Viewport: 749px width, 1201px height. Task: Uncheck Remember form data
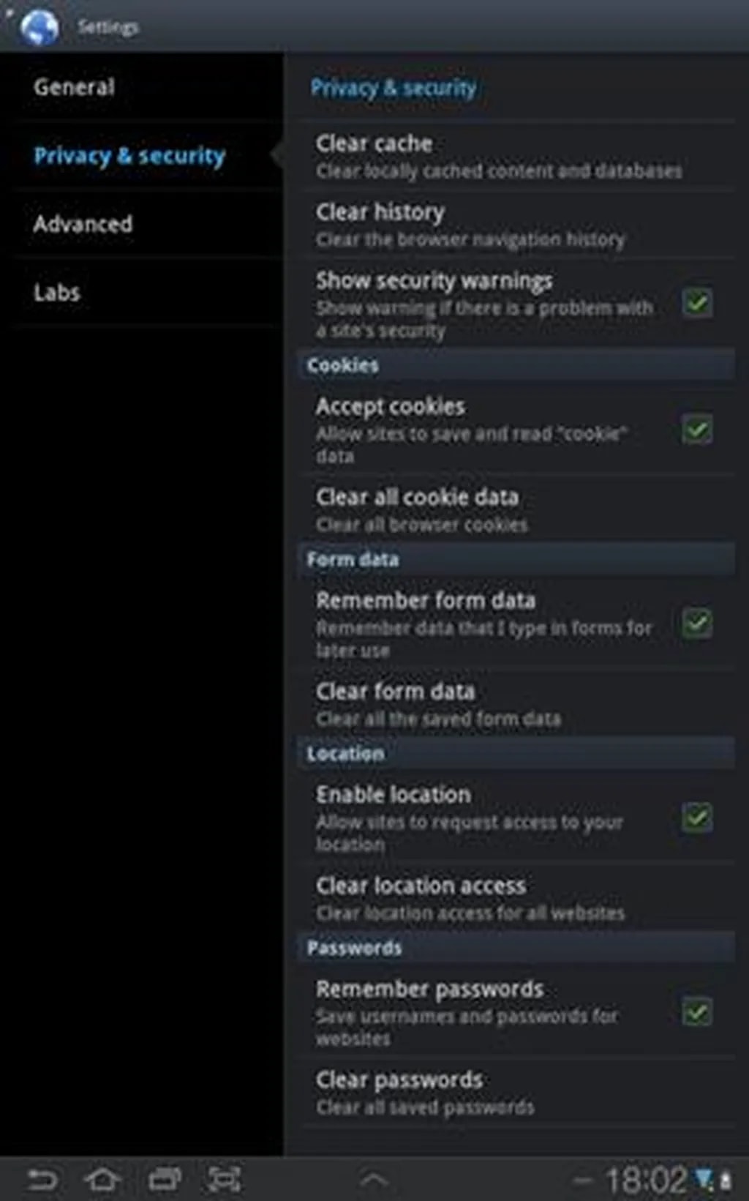click(x=697, y=624)
